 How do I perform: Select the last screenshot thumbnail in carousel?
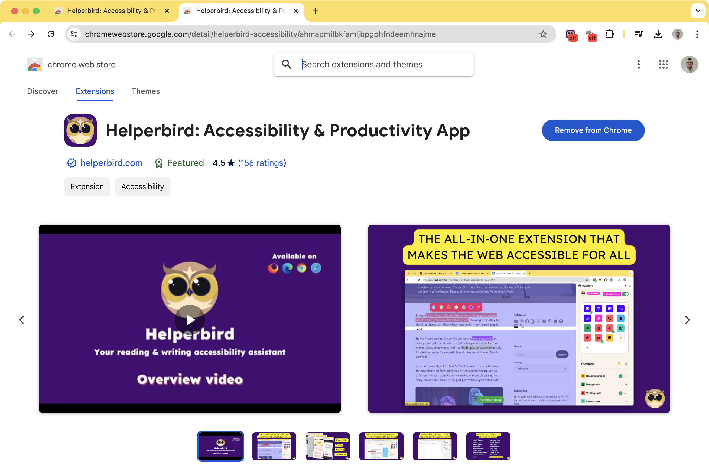488,446
